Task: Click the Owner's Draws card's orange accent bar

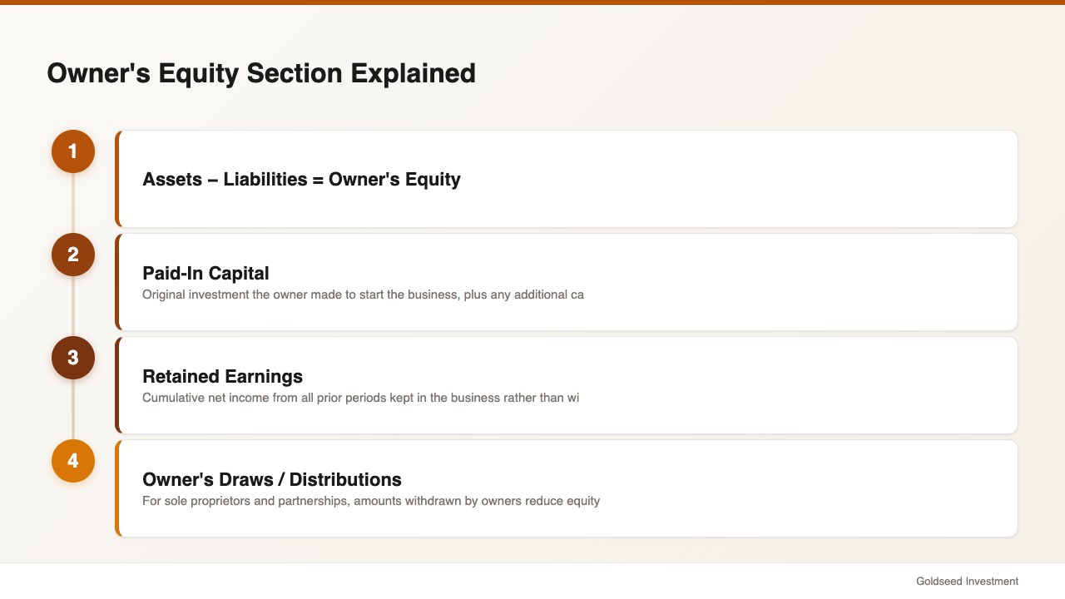Action: (117, 488)
